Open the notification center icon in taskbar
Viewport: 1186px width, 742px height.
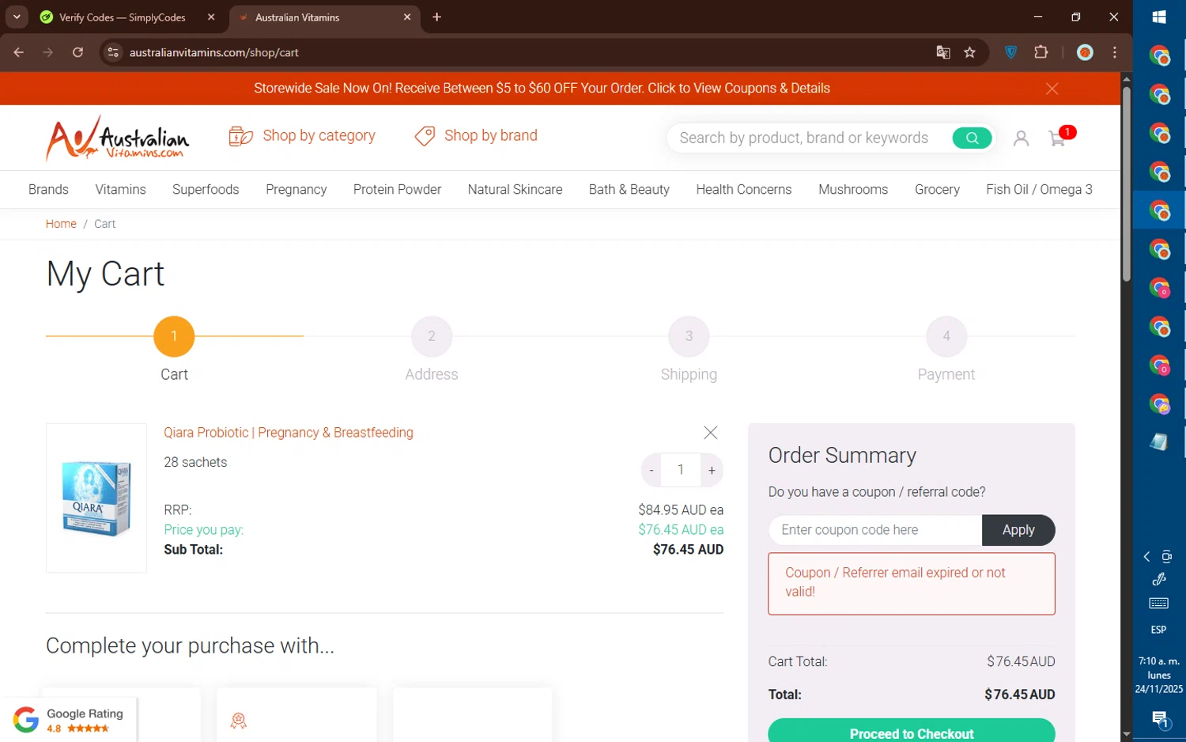[1159, 720]
